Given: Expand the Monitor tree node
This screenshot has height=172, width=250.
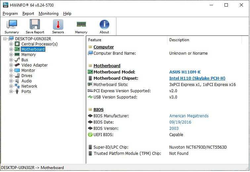Looking at the screenshot, I should pyautogui.click(x=11, y=71).
